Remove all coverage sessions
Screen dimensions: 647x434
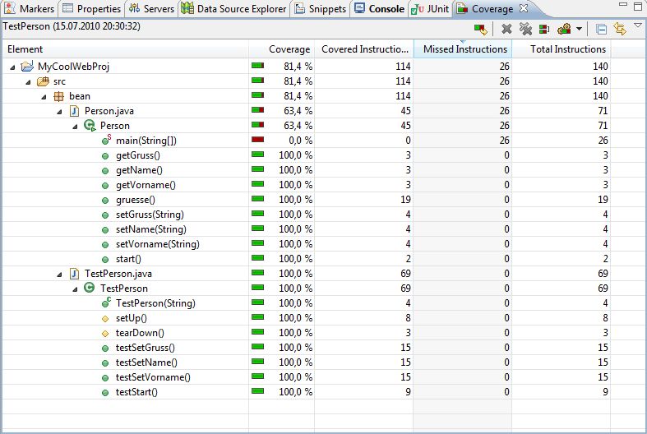tap(525, 30)
